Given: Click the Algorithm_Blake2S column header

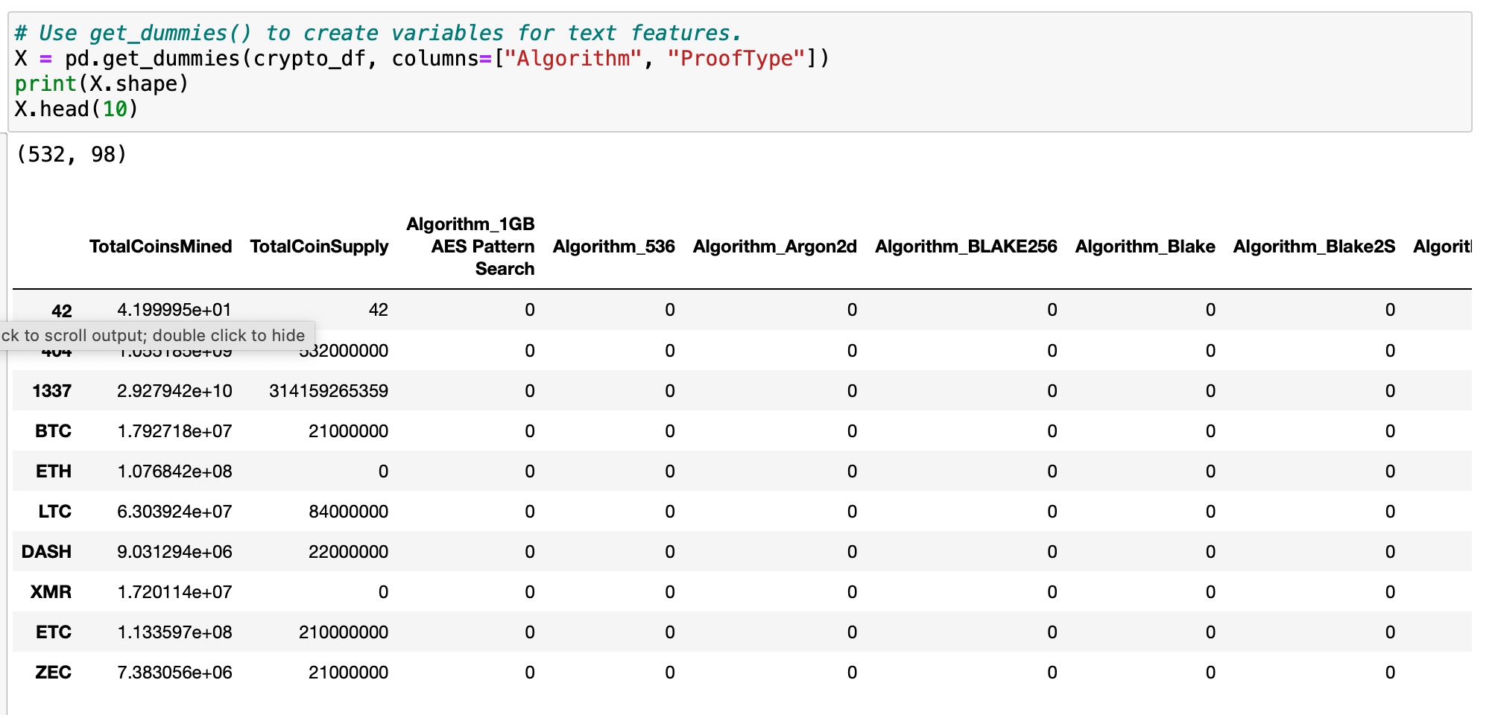Looking at the screenshot, I should coord(1314,247).
